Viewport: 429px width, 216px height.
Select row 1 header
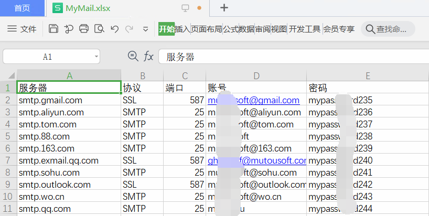pyautogui.click(x=8, y=88)
